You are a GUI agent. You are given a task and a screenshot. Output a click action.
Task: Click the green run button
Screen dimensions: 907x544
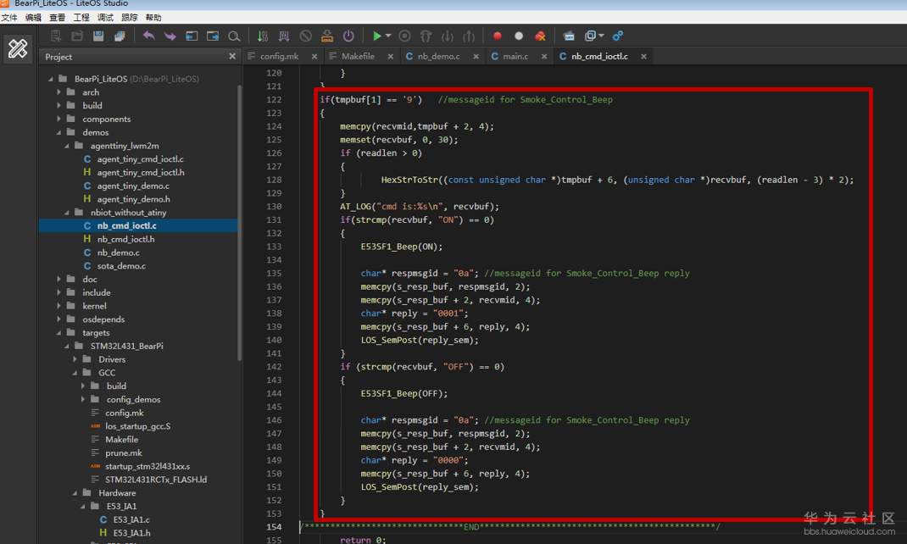pos(376,36)
